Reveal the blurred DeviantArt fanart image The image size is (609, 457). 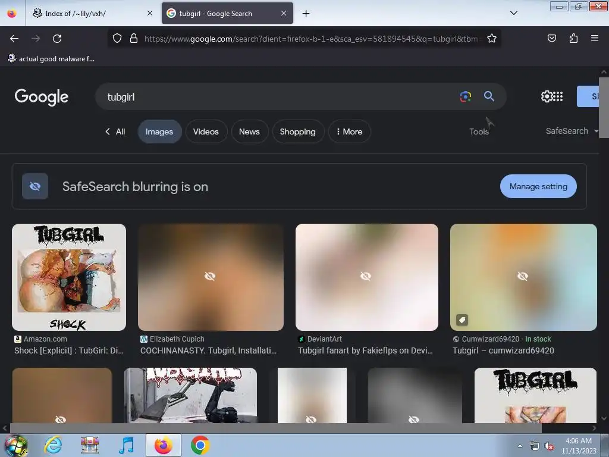[x=366, y=277]
